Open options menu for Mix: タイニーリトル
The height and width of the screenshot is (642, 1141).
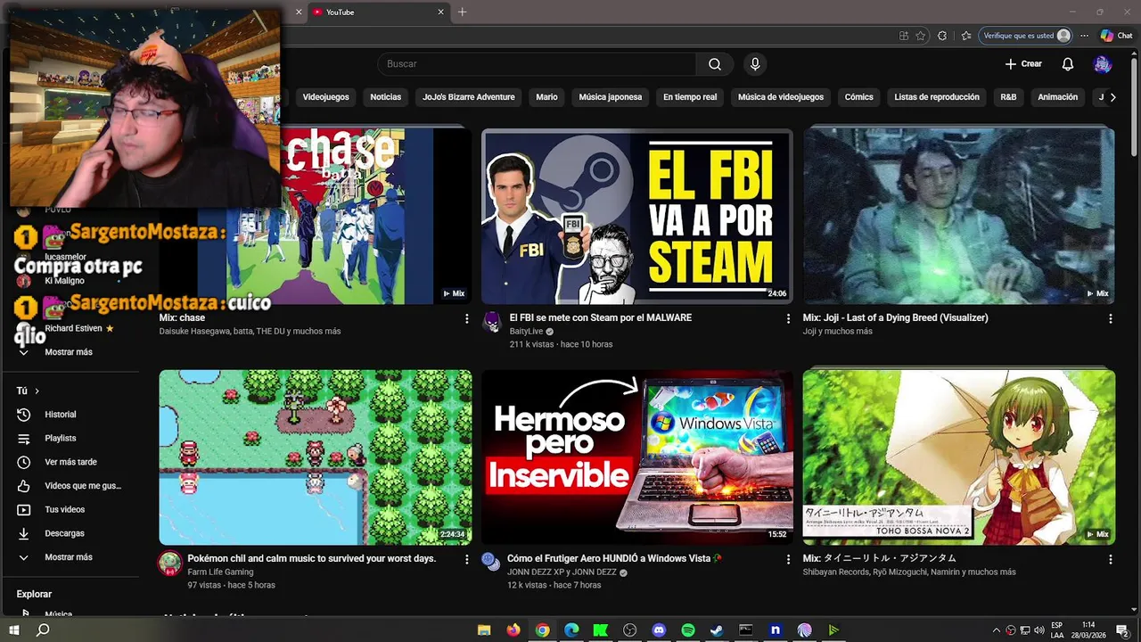pyautogui.click(x=1111, y=559)
